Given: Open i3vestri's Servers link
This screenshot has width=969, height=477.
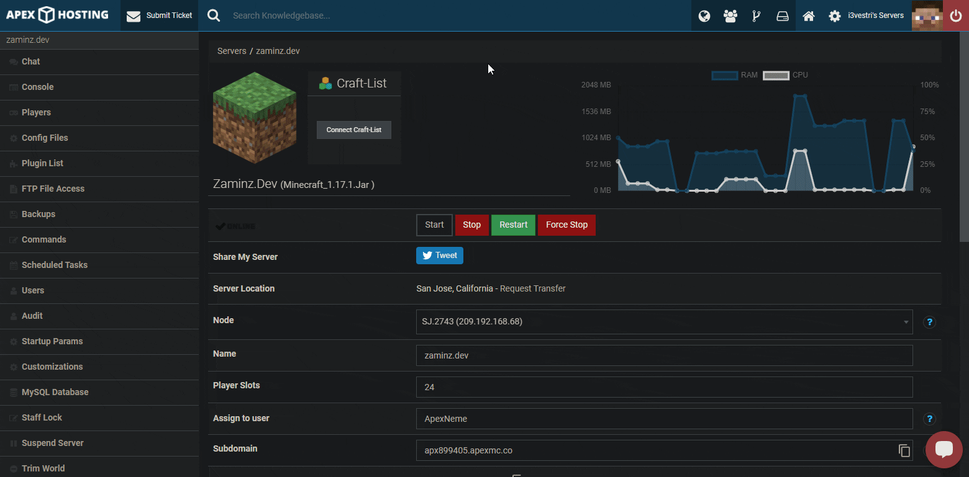Looking at the screenshot, I should click(x=876, y=16).
